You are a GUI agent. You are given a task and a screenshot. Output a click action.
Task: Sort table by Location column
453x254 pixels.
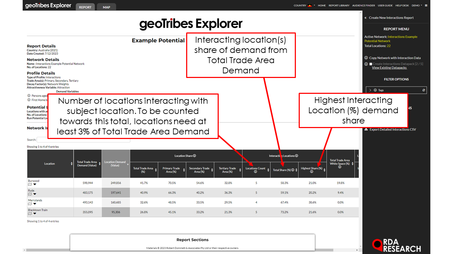pos(50,164)
